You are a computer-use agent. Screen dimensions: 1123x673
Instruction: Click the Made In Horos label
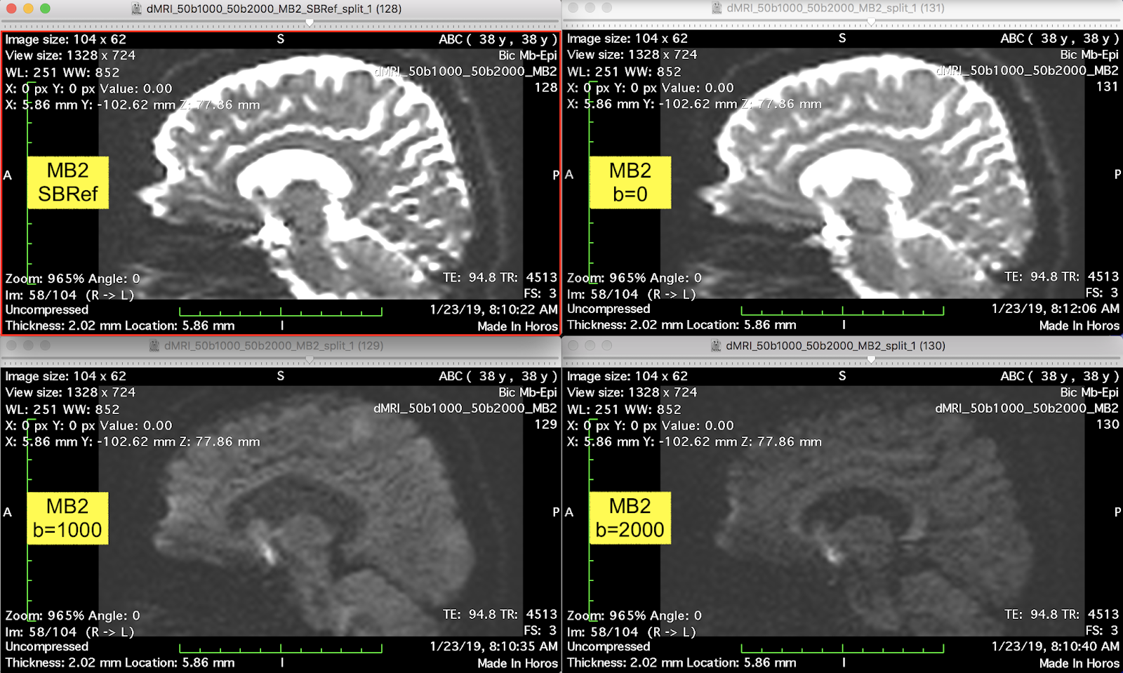[517, 326]
